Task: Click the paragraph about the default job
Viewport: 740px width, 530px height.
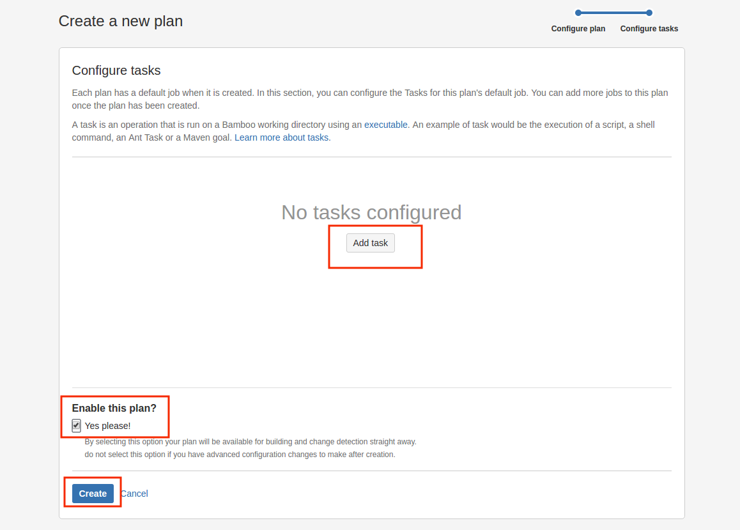Action: coord(370,99)
